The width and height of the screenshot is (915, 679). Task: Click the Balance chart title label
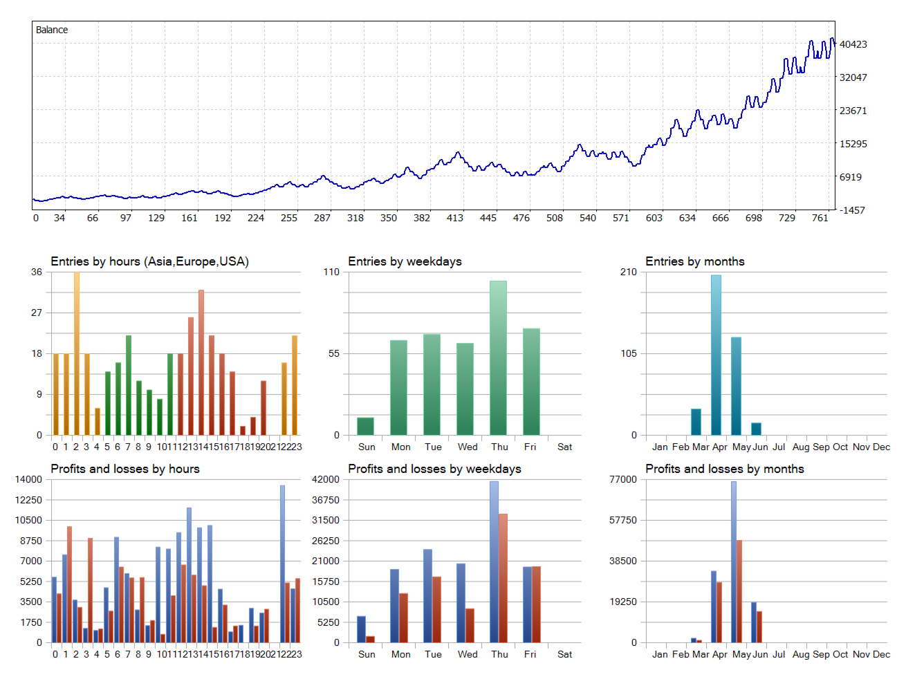[x=52, y=30]
